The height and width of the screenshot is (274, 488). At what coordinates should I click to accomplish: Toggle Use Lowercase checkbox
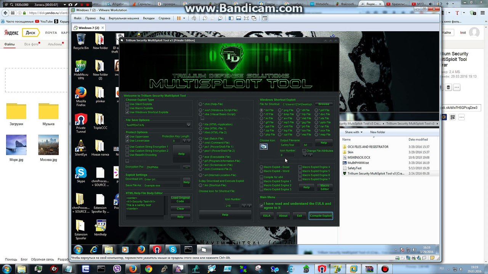[127, 141]
